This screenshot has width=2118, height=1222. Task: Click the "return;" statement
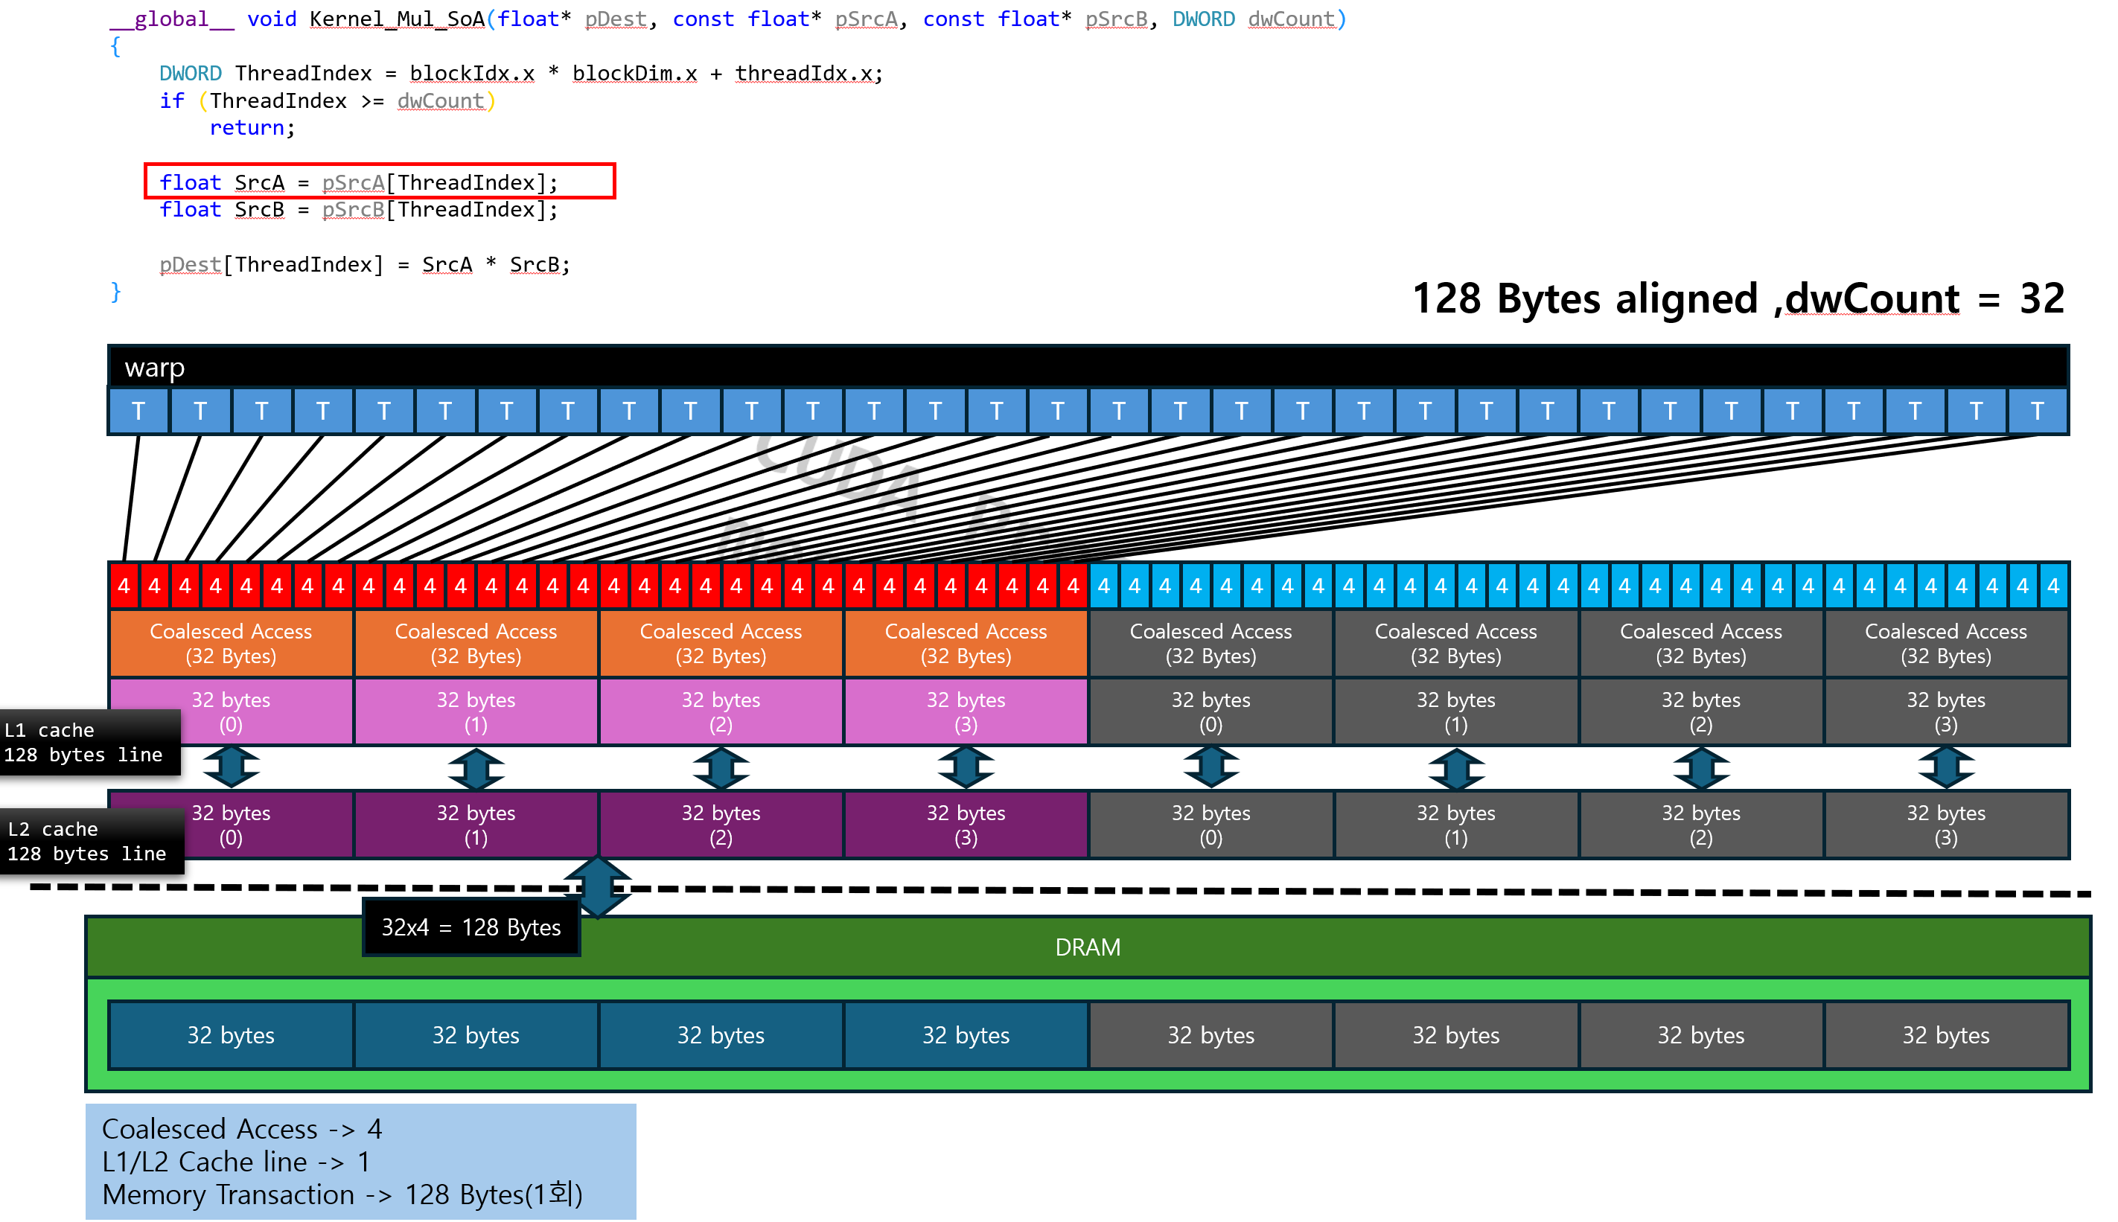coord(252,127)
